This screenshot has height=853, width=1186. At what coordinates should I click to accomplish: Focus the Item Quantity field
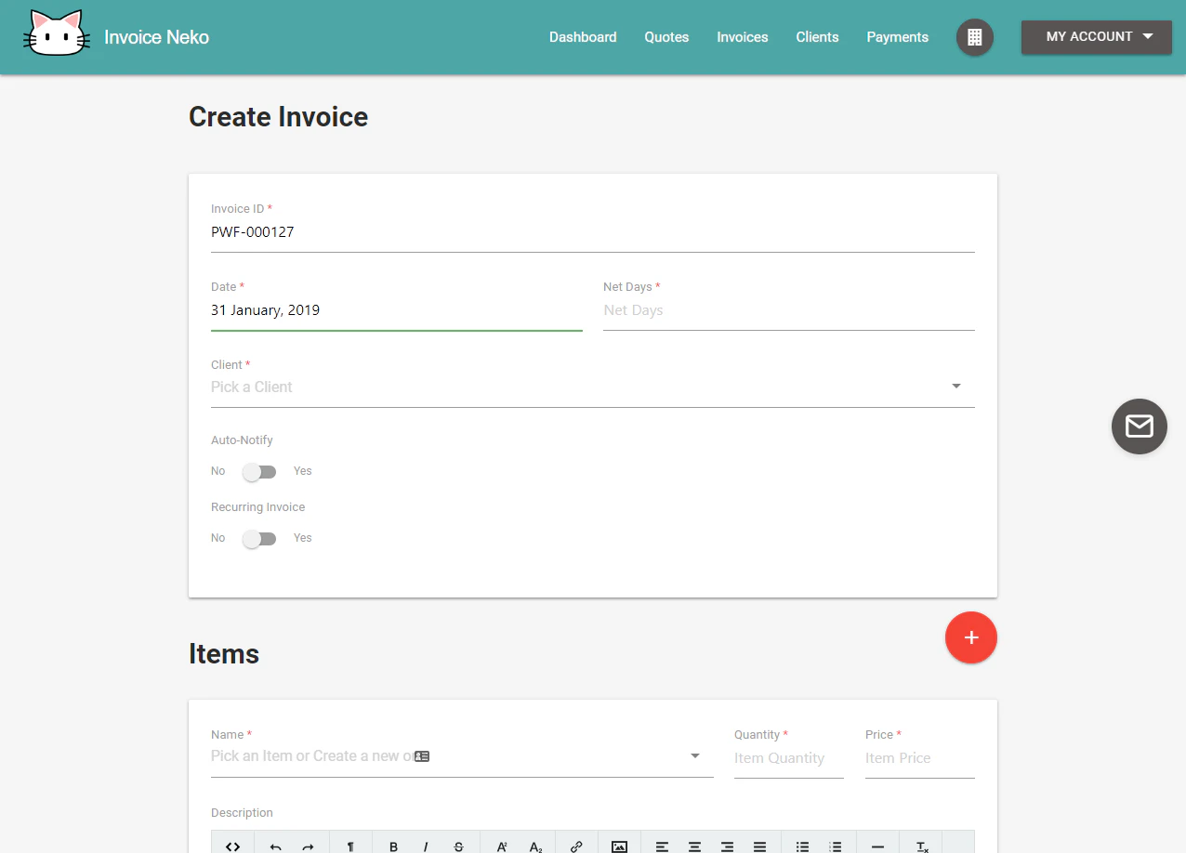(x=789, y=758)
